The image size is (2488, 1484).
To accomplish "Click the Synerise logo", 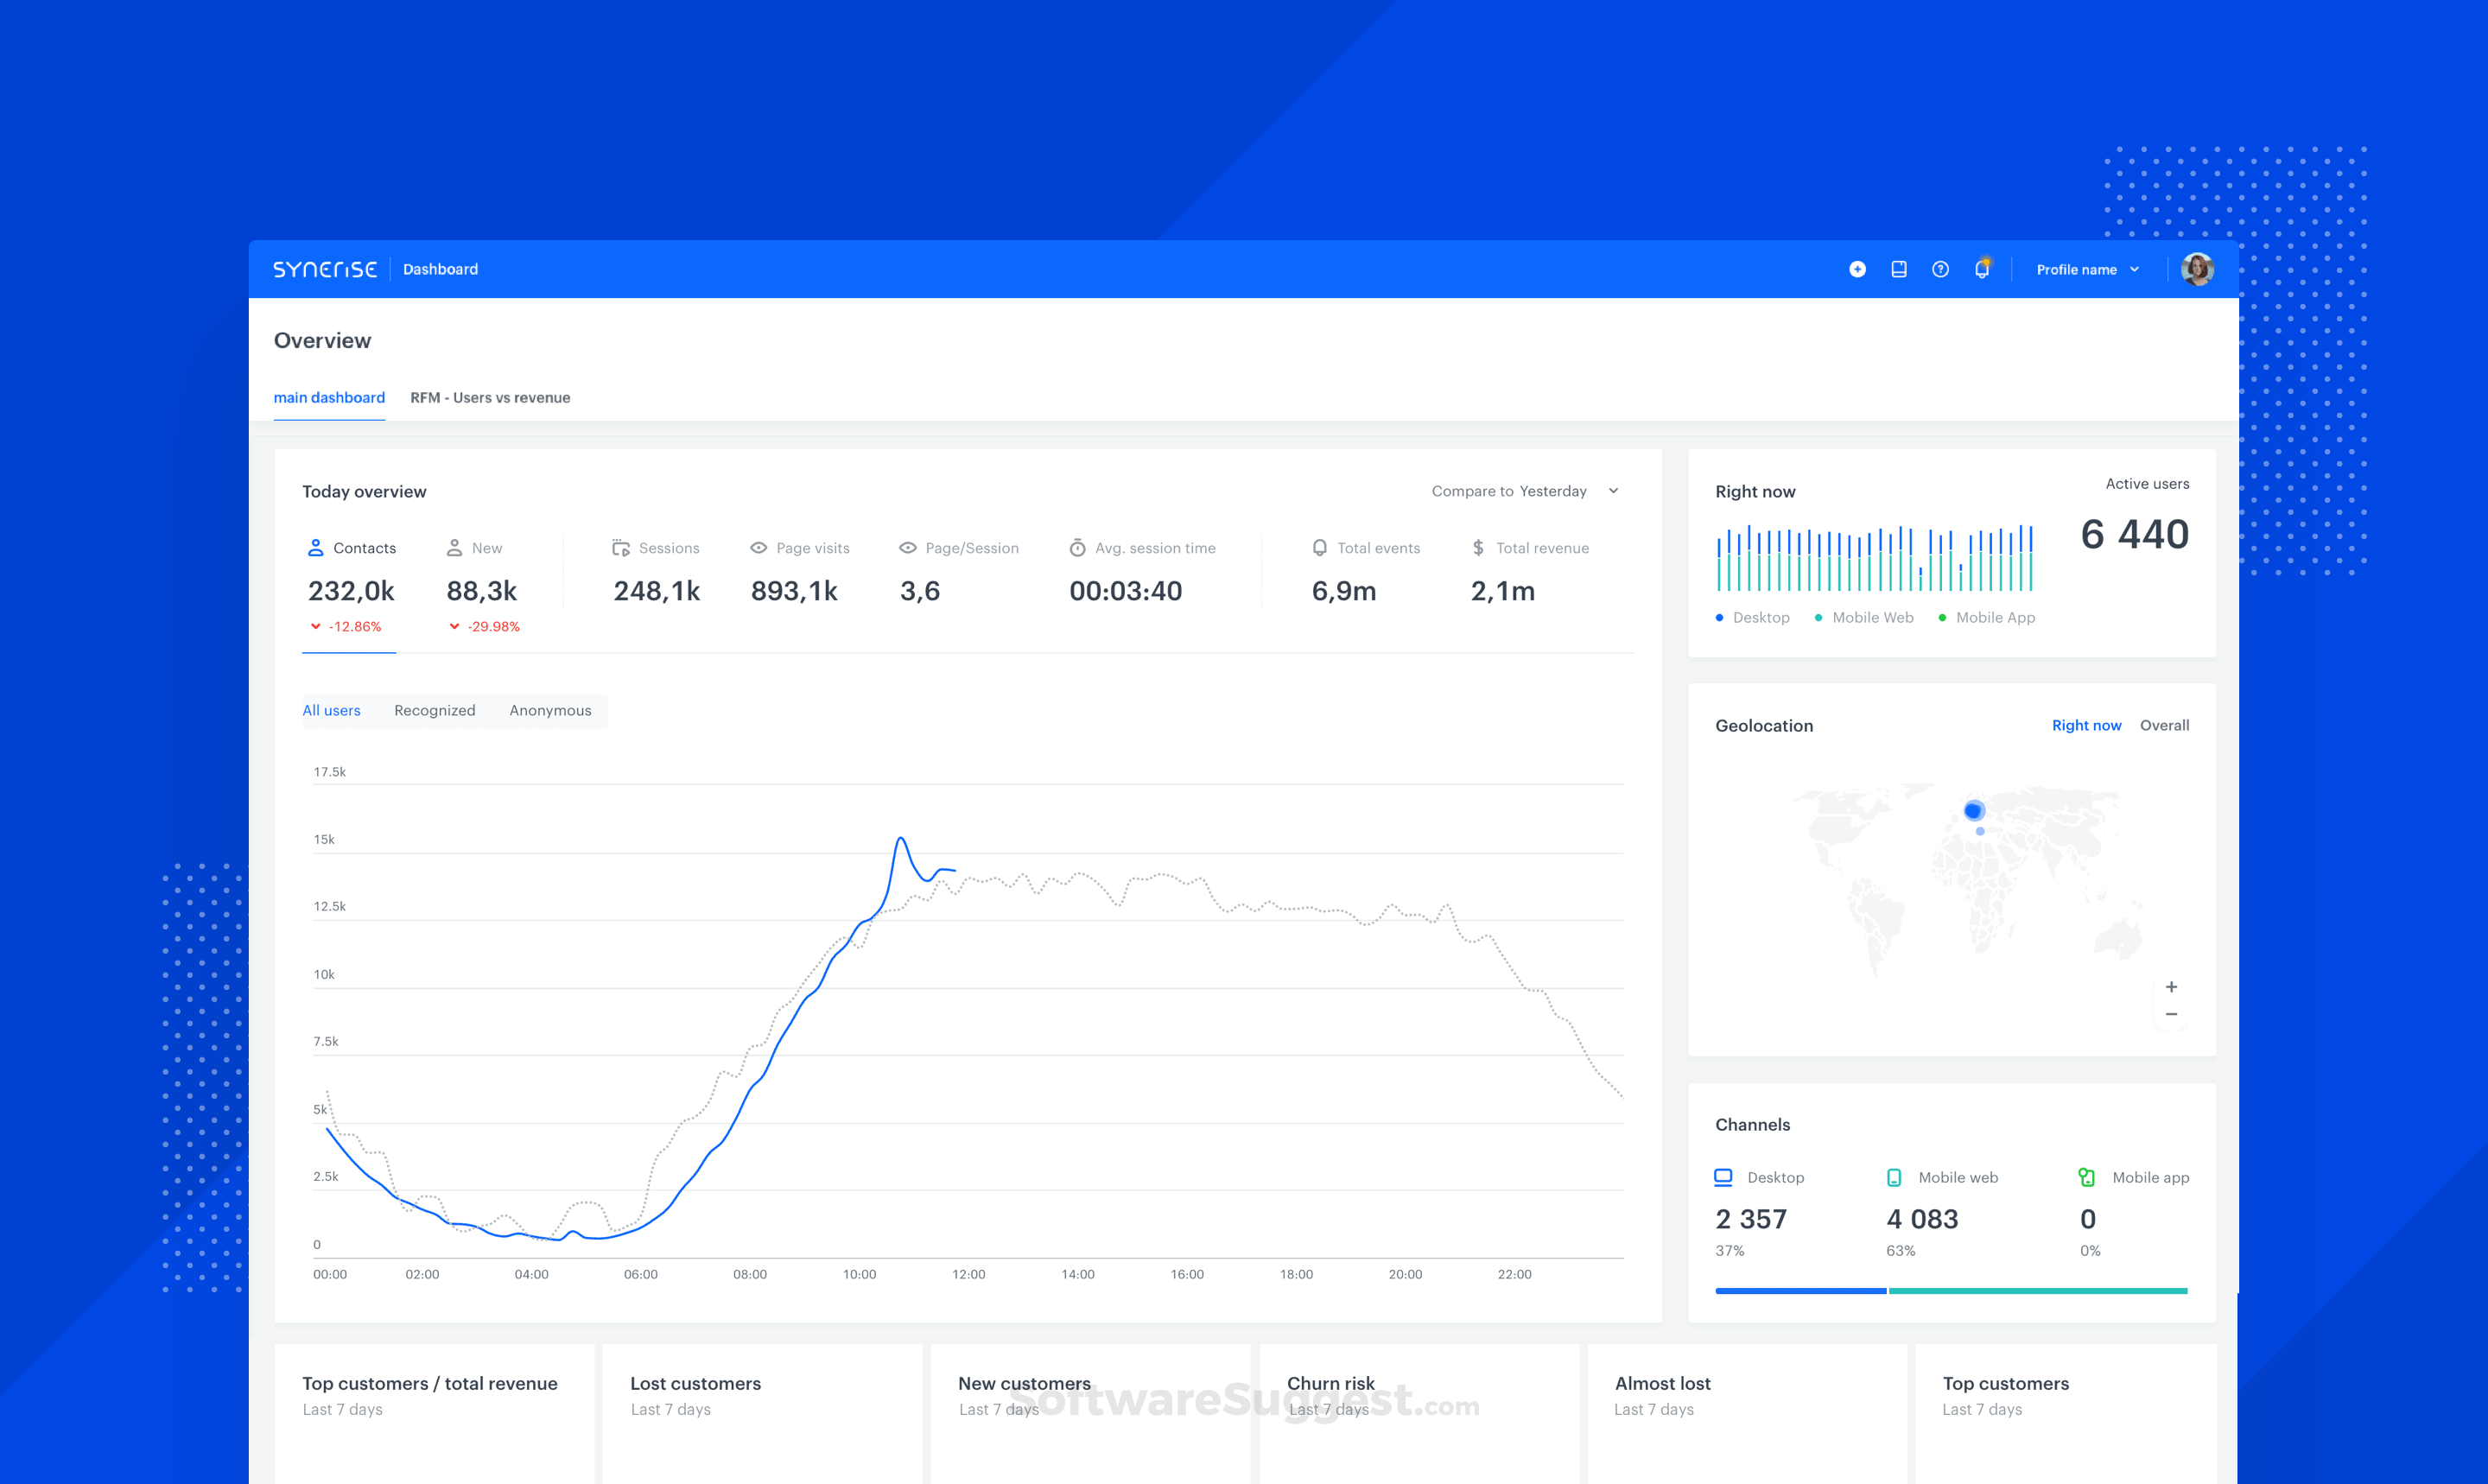I will pyautogui.click(x=325, y=269).
